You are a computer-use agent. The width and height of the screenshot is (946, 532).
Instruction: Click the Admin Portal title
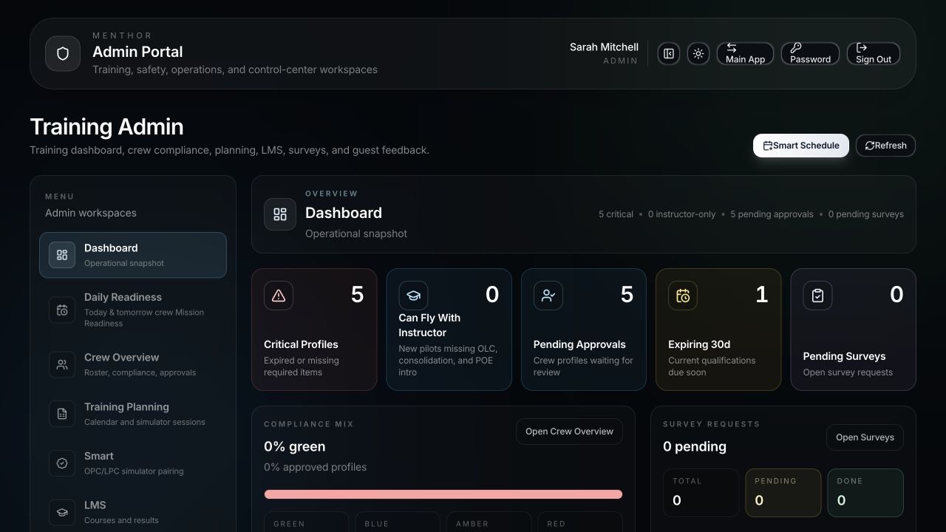tap(137, 52)
